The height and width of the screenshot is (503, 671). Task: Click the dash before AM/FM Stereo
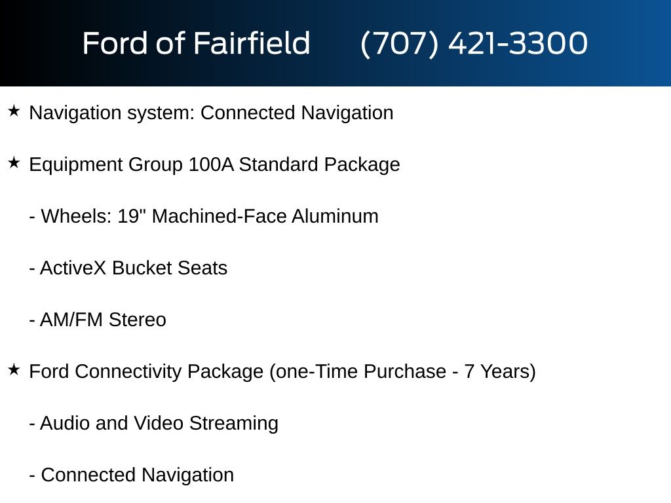(x=32, y=320)
